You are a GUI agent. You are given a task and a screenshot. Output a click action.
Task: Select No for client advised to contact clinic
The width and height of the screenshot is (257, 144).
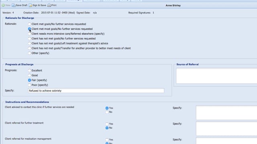click(x=107, y=112)
